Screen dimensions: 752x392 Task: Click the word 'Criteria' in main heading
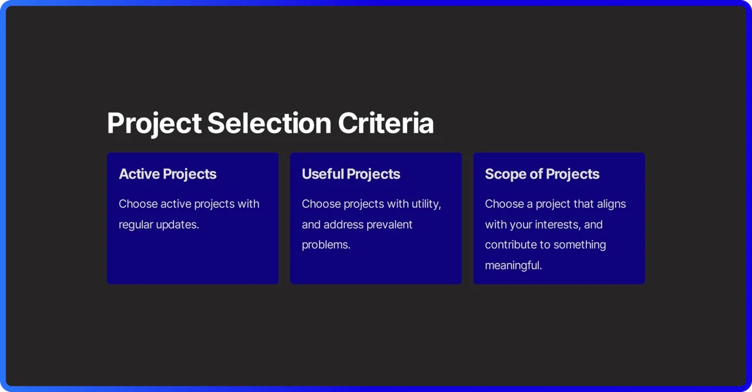tap(385, 123)
